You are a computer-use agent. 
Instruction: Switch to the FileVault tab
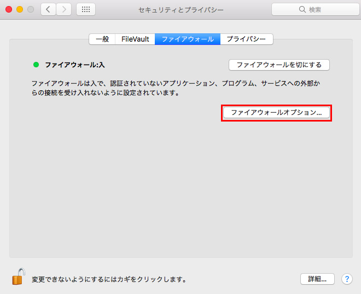(135, 39)
